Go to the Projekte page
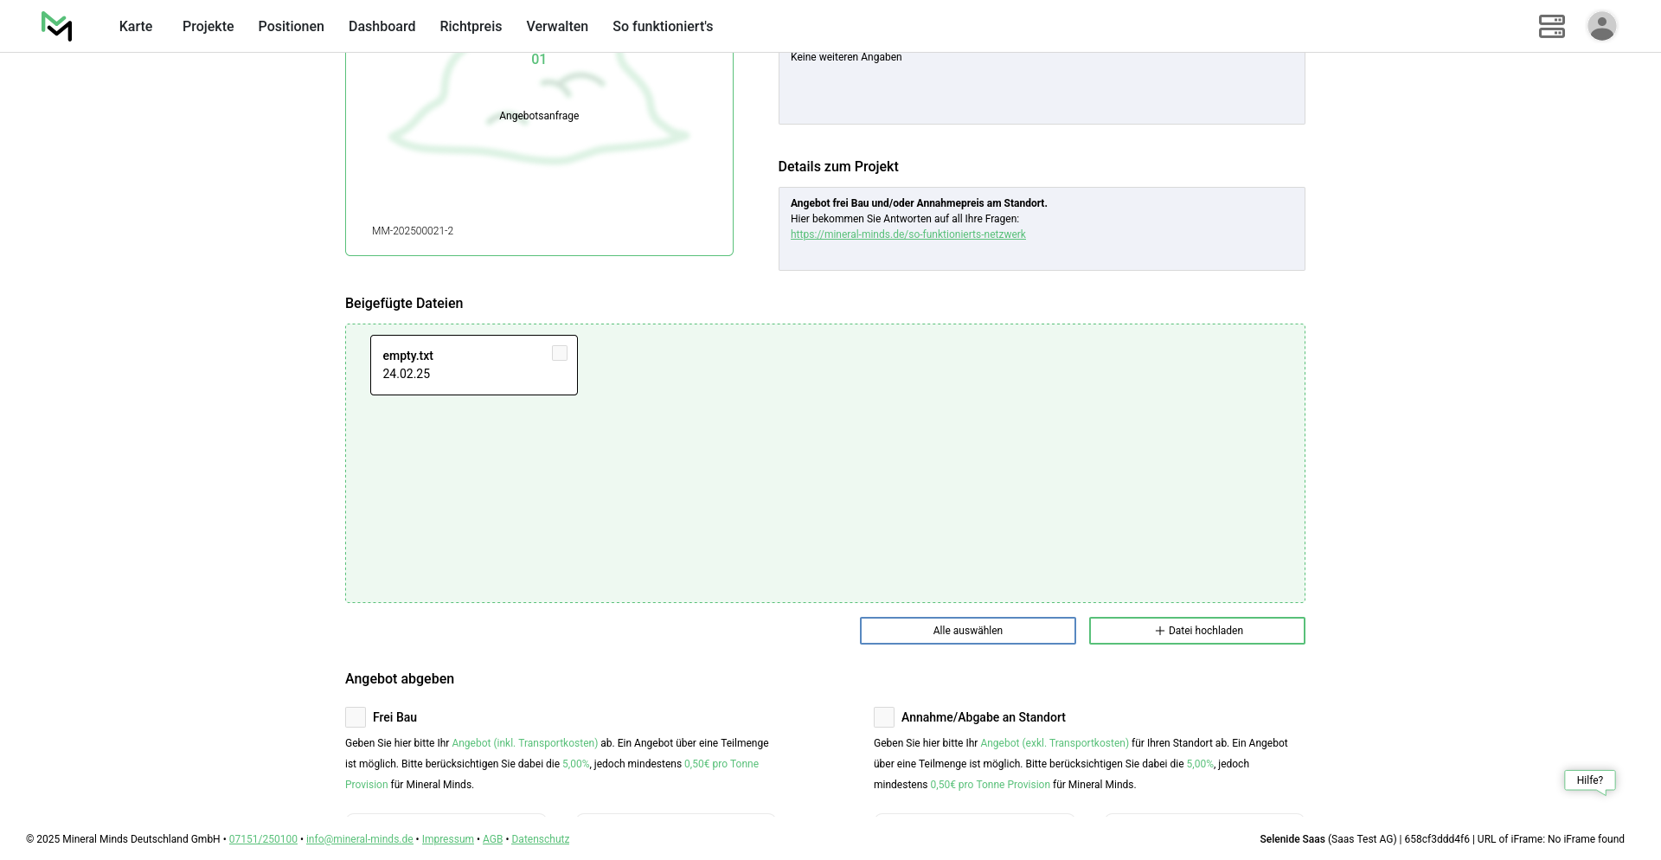The width and height of the screenshot is (1661, 860). 208,27
